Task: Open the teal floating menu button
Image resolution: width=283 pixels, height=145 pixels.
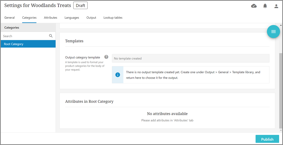Action: pos(273,32)
